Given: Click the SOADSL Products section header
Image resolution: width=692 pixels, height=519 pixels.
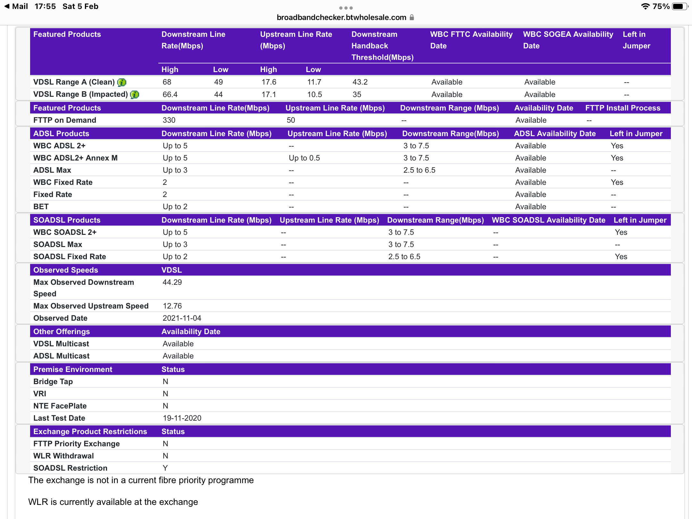Looking at the screenshot, I should (67, 220).
